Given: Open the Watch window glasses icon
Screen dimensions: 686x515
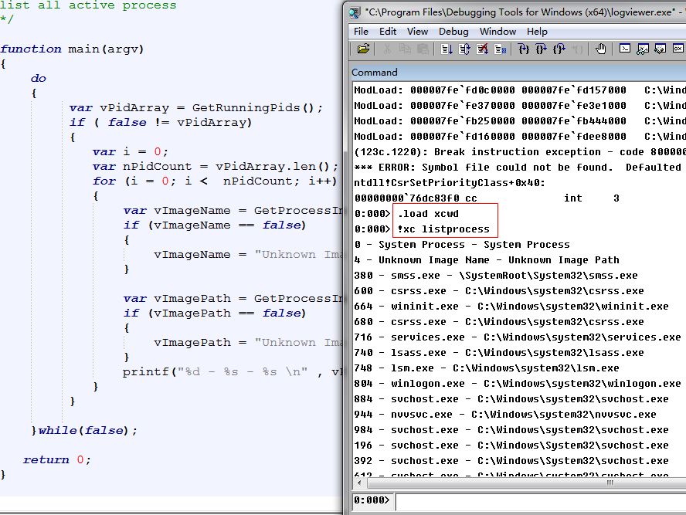Looking at the screenshot, I should (643, 49).
